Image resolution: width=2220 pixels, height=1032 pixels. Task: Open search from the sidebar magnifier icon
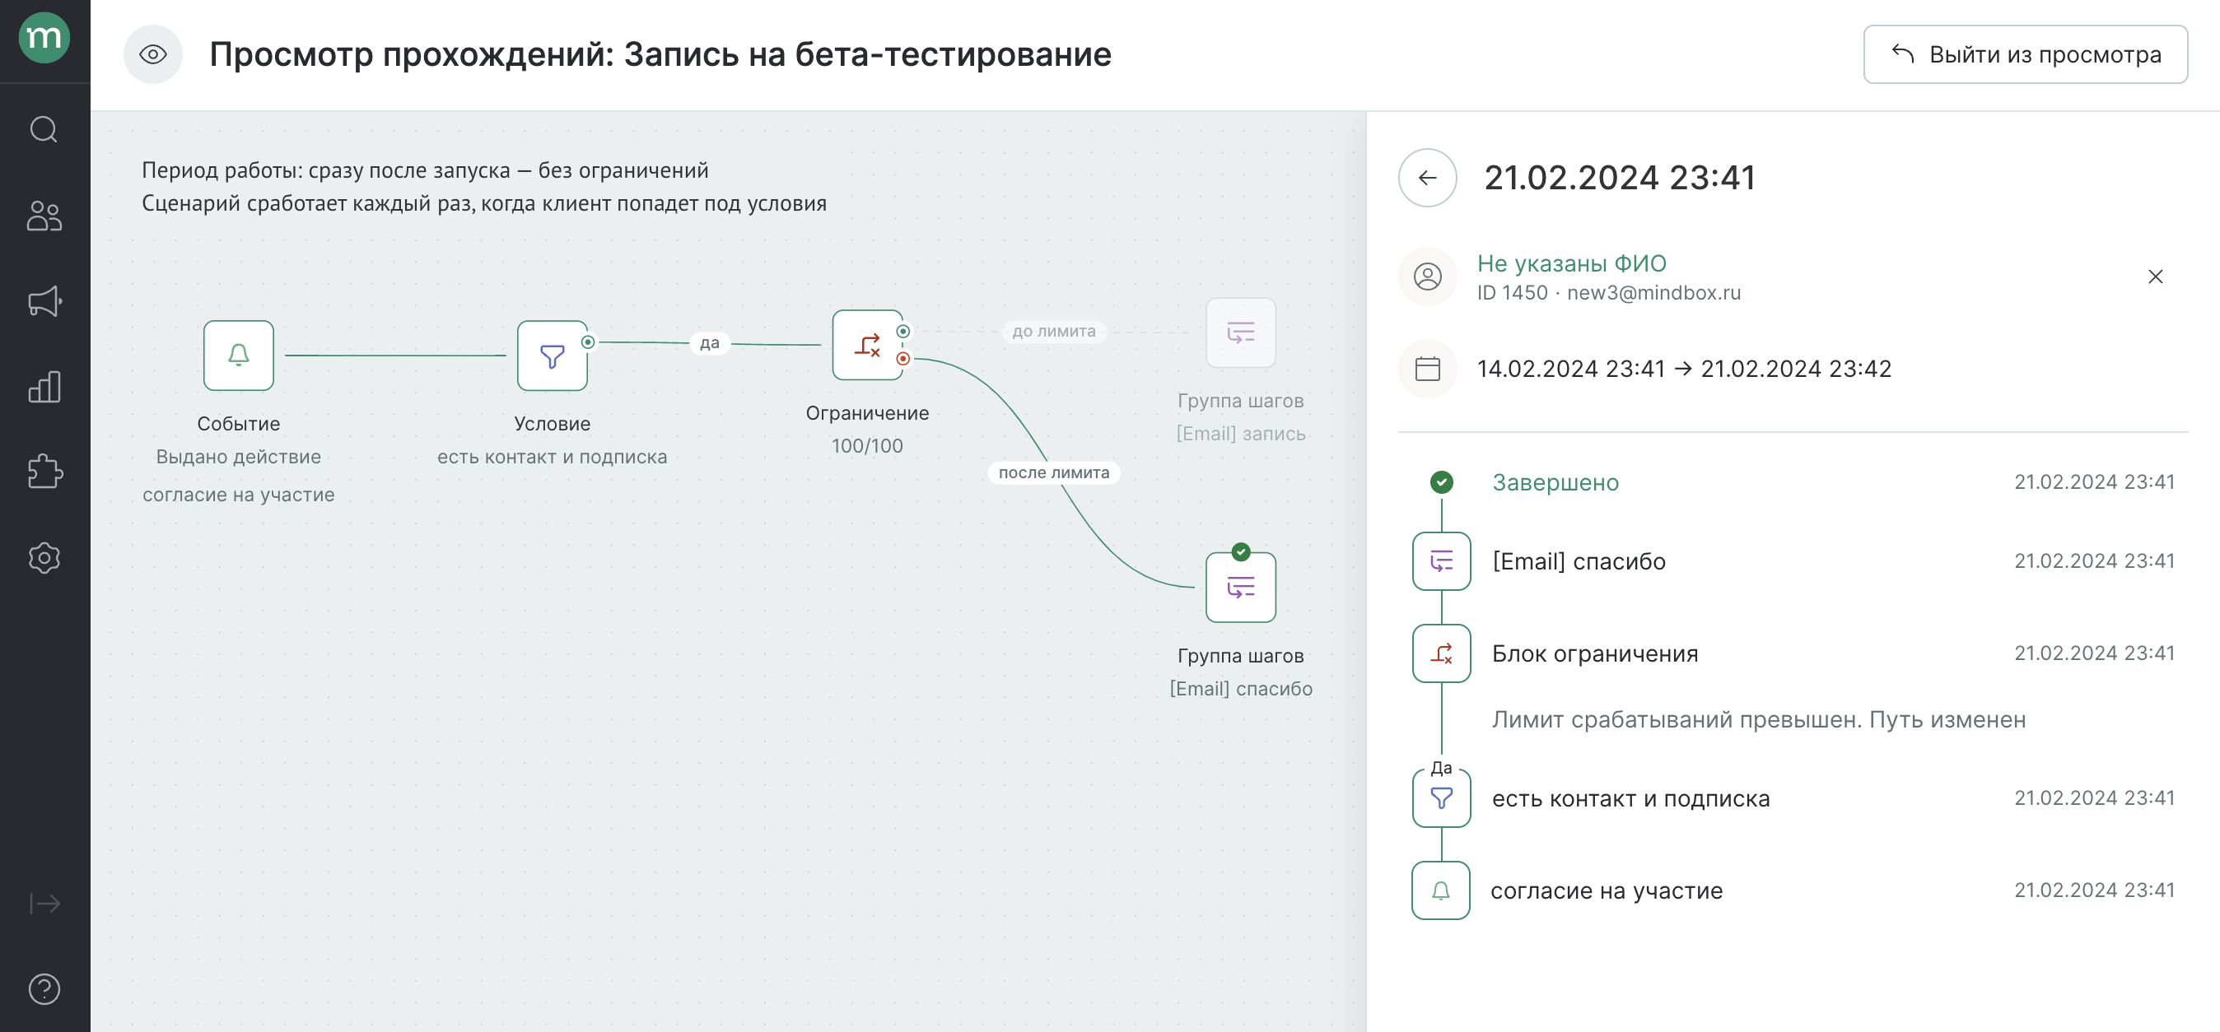click(44, 130)
